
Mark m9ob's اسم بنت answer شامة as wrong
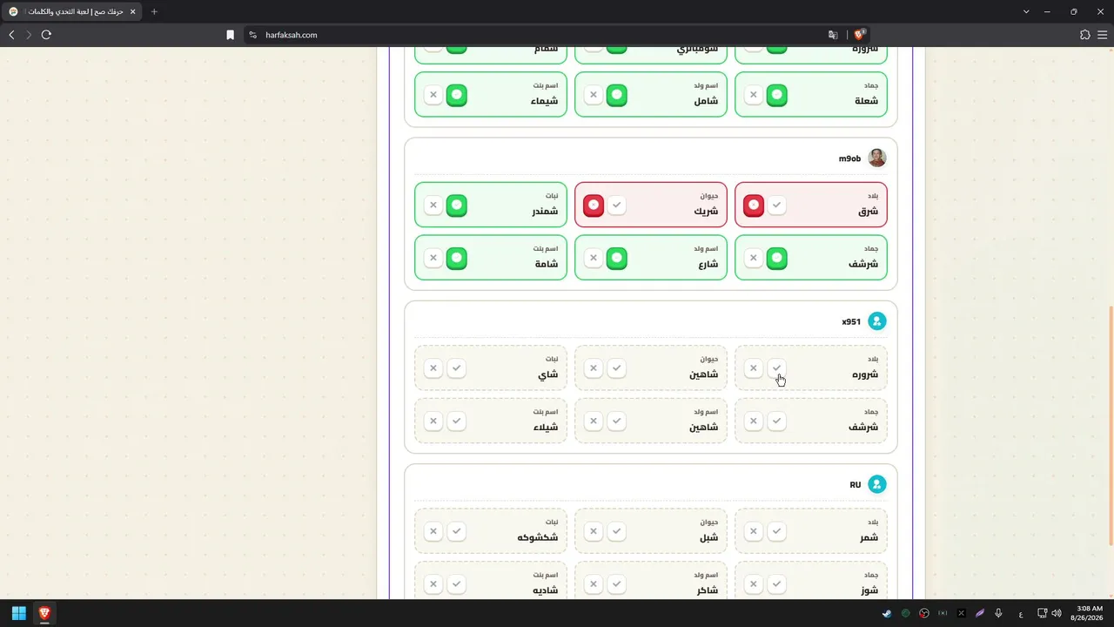(x=433, y=258)
